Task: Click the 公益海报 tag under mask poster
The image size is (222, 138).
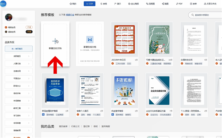Action: pos(60,115)
